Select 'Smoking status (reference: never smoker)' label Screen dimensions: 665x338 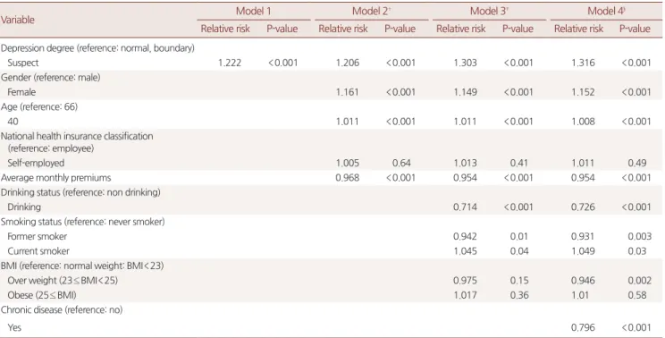tap(83, 222)
